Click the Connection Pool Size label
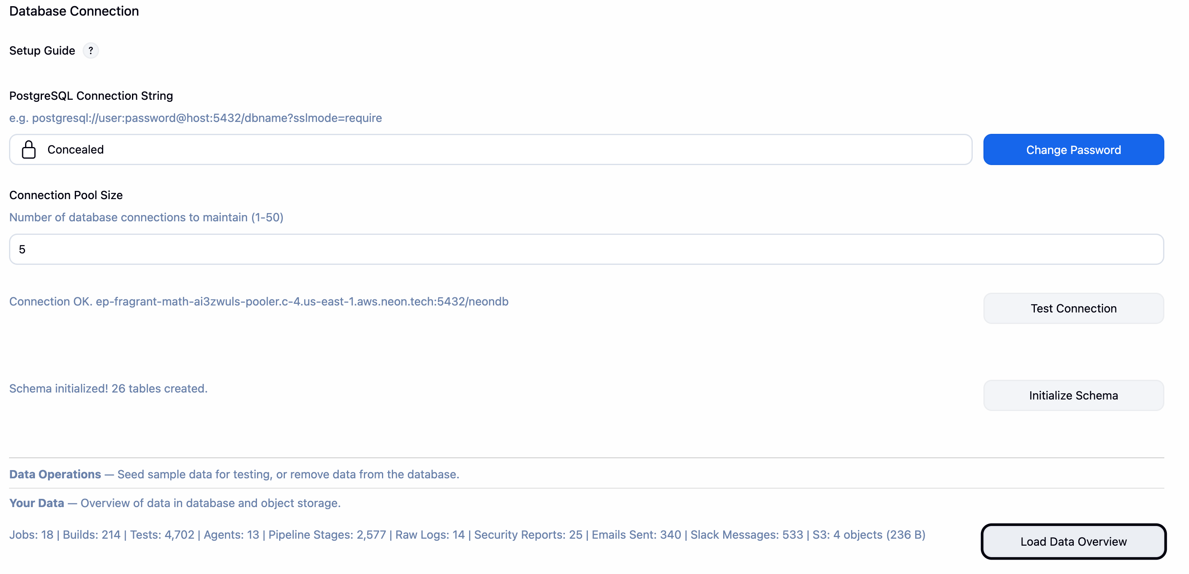 [65, 195]
